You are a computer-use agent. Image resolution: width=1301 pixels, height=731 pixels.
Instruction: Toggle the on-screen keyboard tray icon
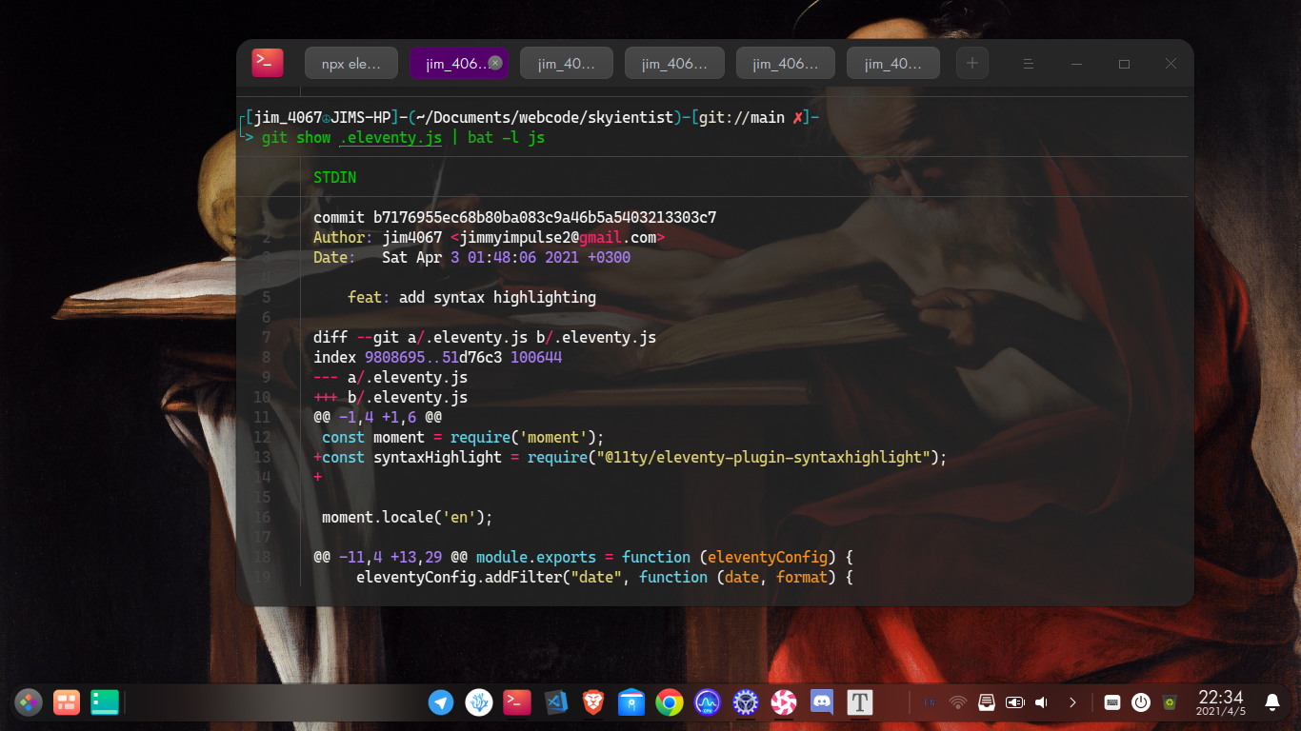coord(1111,702)
